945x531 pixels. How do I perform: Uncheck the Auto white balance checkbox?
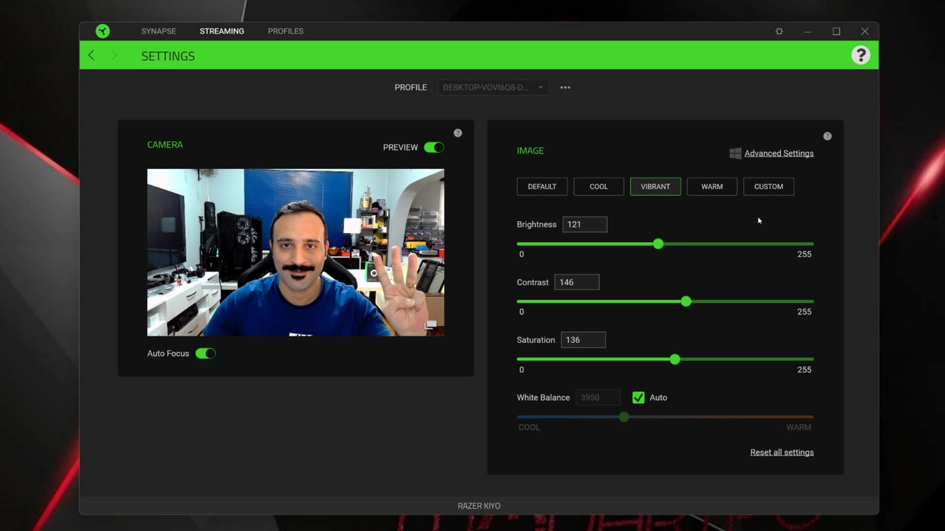[638, 398]
